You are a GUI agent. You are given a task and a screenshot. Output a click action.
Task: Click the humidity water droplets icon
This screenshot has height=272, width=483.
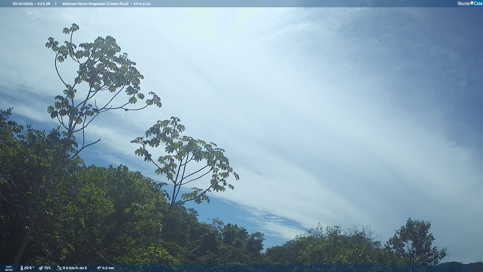pyautogui.click(x=41, y=268)
